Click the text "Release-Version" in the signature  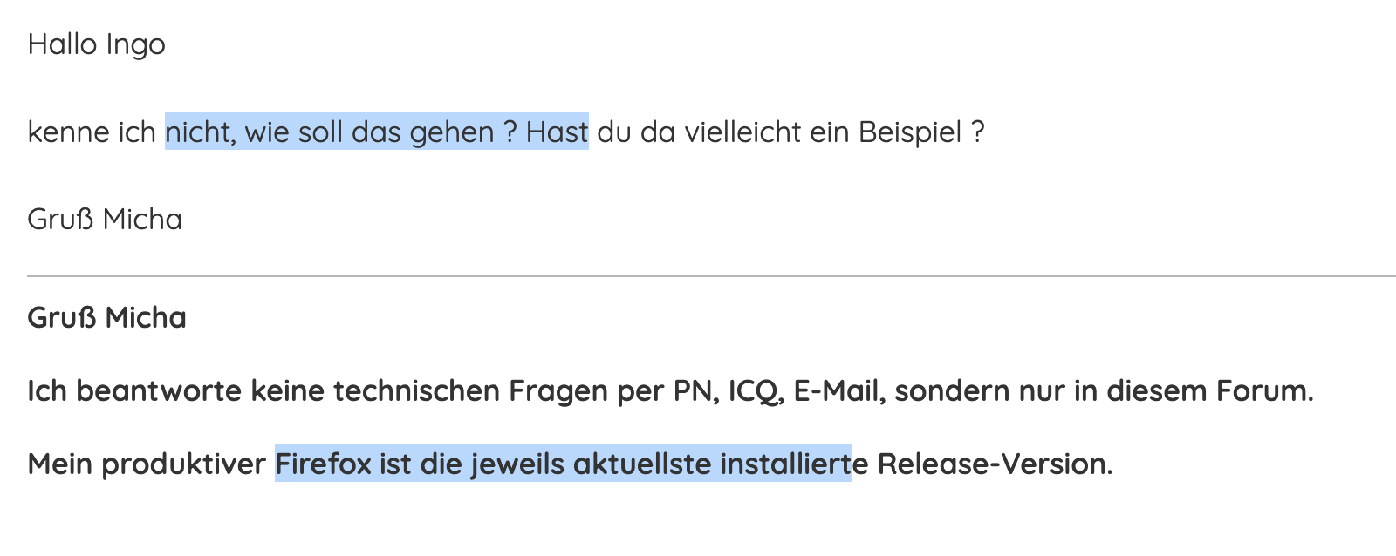pos(995,464)
